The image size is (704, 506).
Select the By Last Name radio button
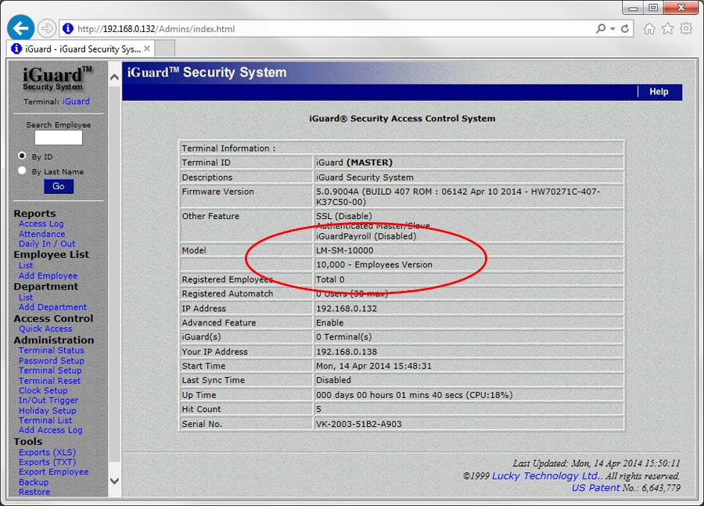point(22,171)
